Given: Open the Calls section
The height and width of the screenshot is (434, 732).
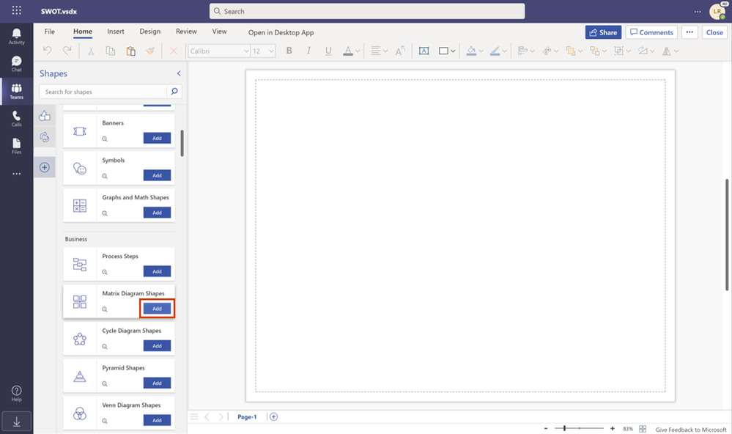Looking at the screenshot, I should click(x=16, y=119).
